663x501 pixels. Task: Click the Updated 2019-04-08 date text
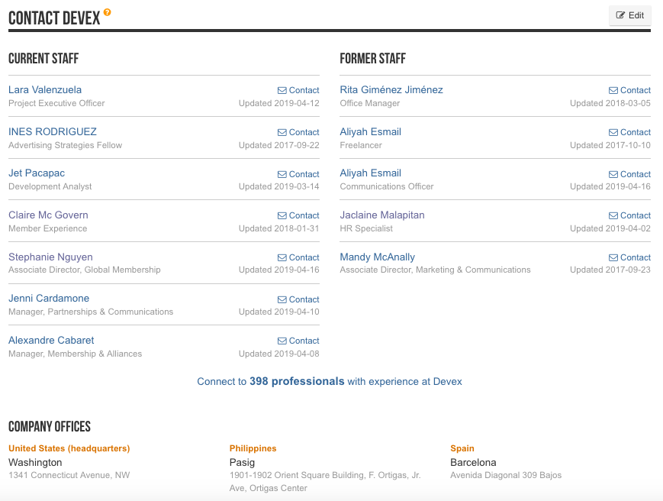click(278, 354)
